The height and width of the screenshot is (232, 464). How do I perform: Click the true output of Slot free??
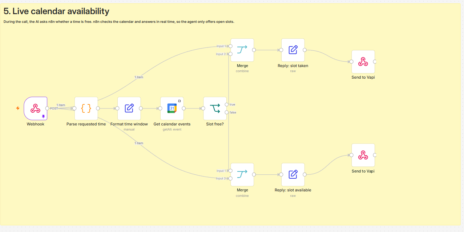[227, 104]
